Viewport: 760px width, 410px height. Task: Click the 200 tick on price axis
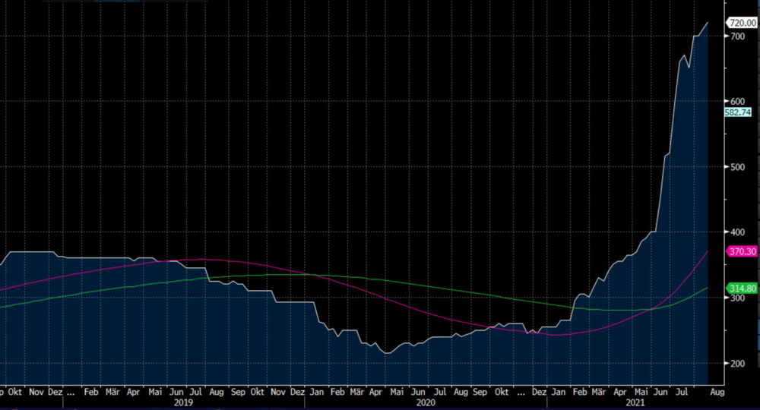737,363
